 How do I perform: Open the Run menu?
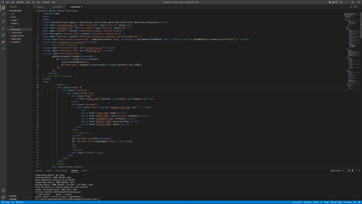(x=38, y=2)
